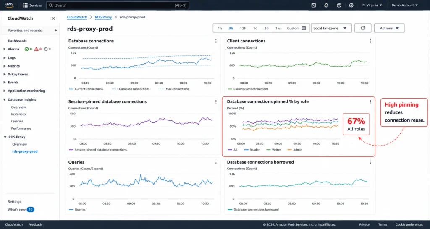This screenshot has height=229, width=430.
Task: Click the refresh dashboard button
Action: (x=363, y=28)
